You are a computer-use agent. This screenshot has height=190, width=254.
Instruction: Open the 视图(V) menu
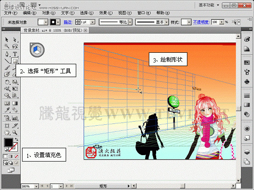pyautogui.click(x=125, y=13)
